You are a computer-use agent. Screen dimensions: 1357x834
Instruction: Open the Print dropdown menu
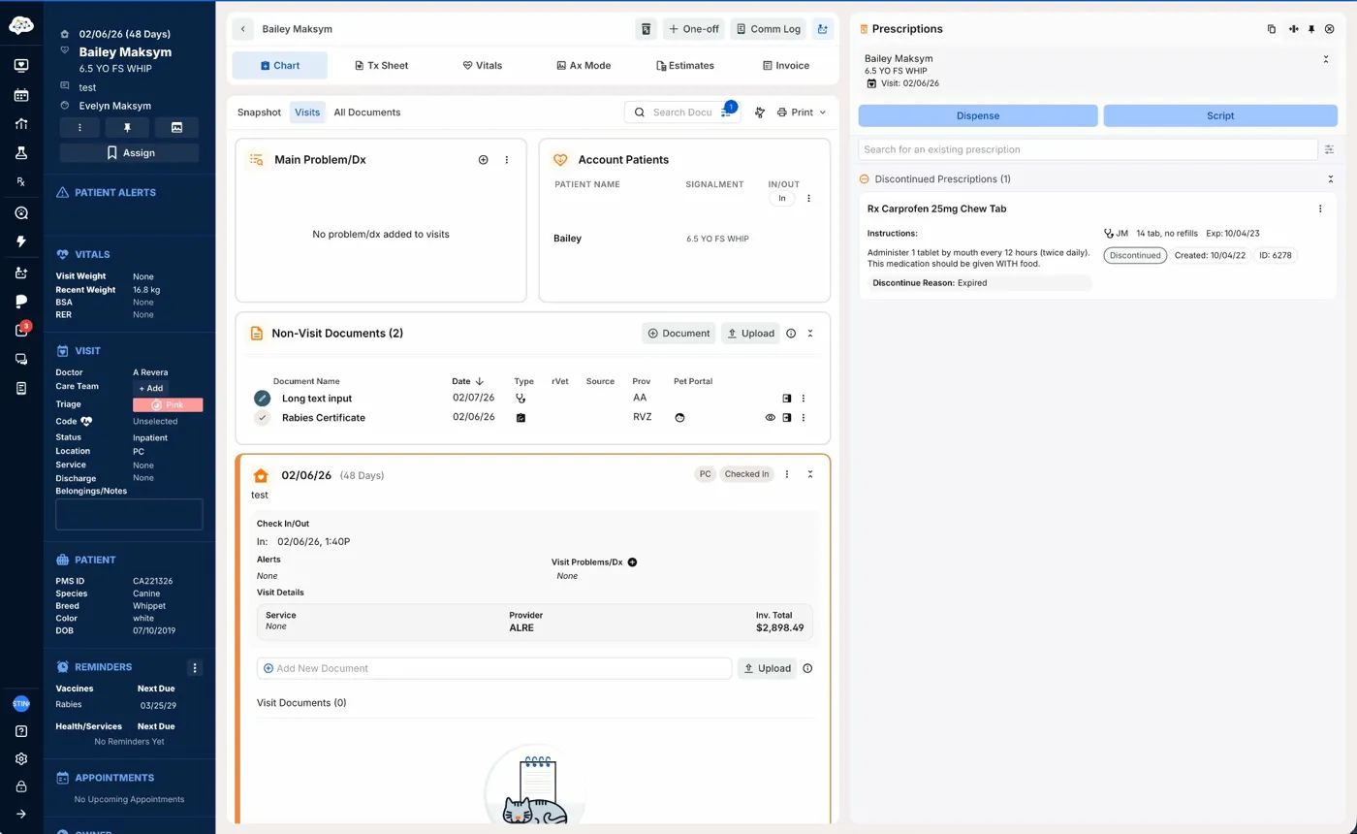click(x=802, y=112)
